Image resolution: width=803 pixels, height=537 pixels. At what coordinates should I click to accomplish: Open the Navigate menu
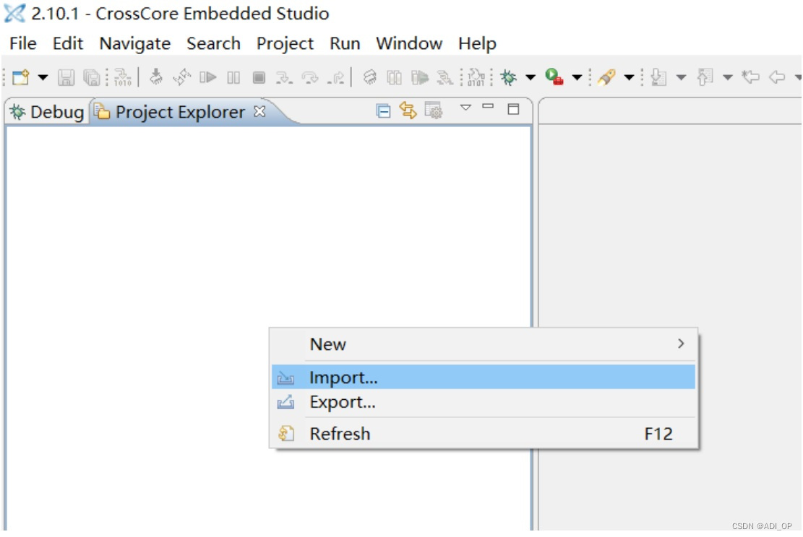[x=134, y=43]
